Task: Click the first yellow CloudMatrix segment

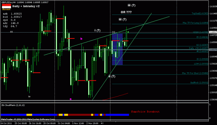Action: pyautogui.click(x=29, y=115)
